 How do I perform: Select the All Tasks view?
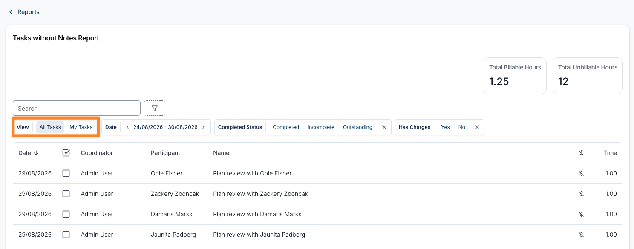[50, 127]
